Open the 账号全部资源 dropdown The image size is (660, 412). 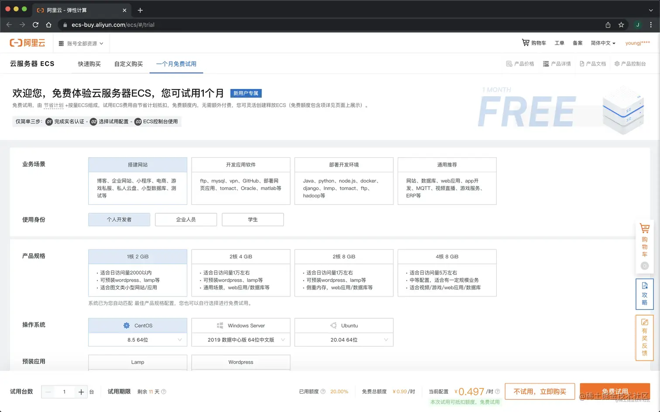pos(81,44)
